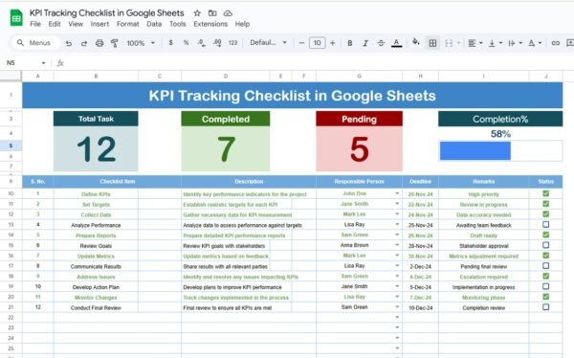Image resolution: width=574 pixels, height=358 pixels.
Task: Open vertical align options
Action: point(495,43)
